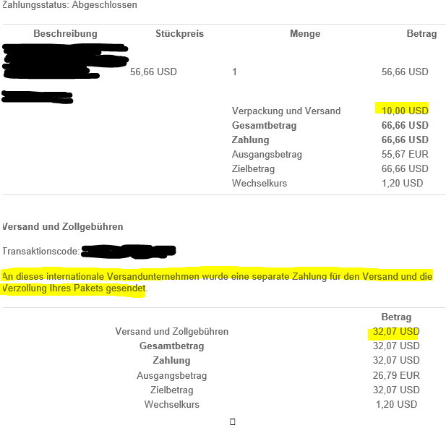The image size is (446, 428).
Task: Click the Stückpreis column header
Action: point(179,34)
